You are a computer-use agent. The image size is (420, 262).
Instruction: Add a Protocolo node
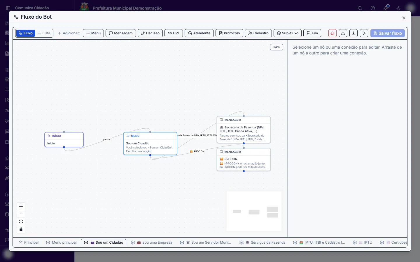[229, 33]
